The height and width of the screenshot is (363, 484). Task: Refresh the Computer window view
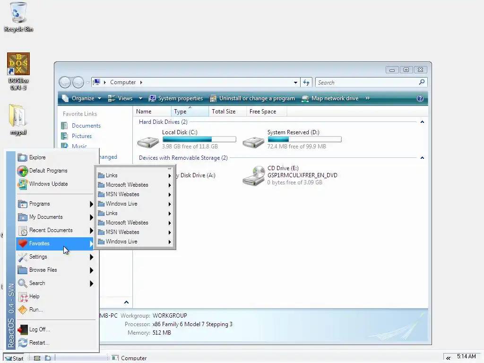(306, 82)
